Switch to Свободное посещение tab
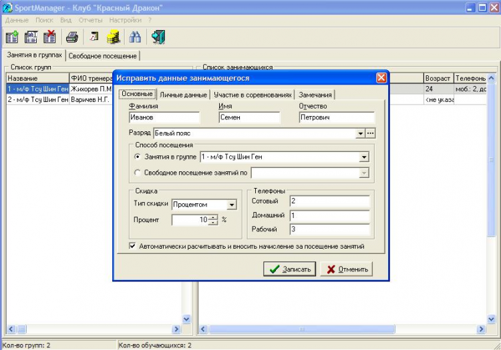The height and width of the screenshot is (350, 501). 103,56
